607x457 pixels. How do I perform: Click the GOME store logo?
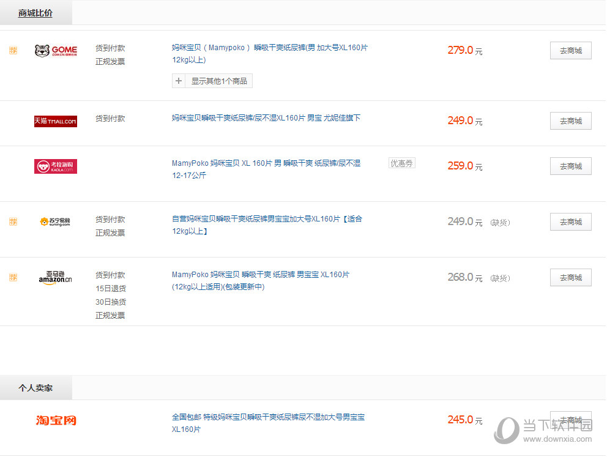tap(56, 51)
